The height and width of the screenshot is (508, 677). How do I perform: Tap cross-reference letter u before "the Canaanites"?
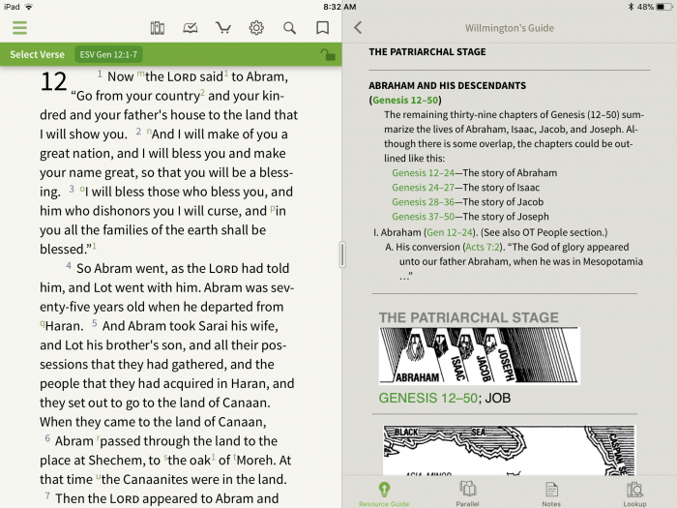(99, 476)
